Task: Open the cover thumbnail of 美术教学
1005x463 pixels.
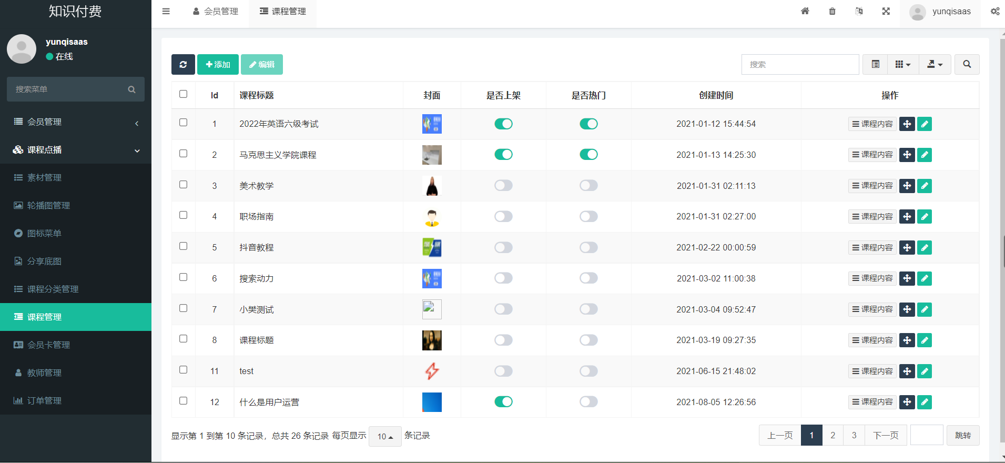Action: coord(432,186)
